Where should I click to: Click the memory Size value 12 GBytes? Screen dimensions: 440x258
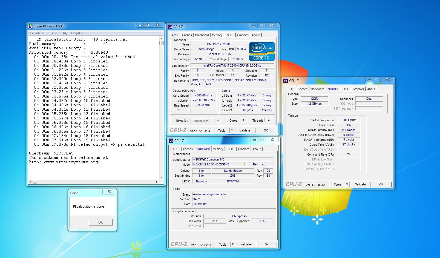(x=315, y=104)
